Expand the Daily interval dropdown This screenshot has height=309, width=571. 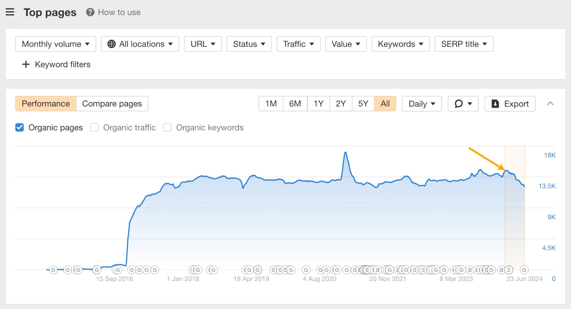click(422, 104)
